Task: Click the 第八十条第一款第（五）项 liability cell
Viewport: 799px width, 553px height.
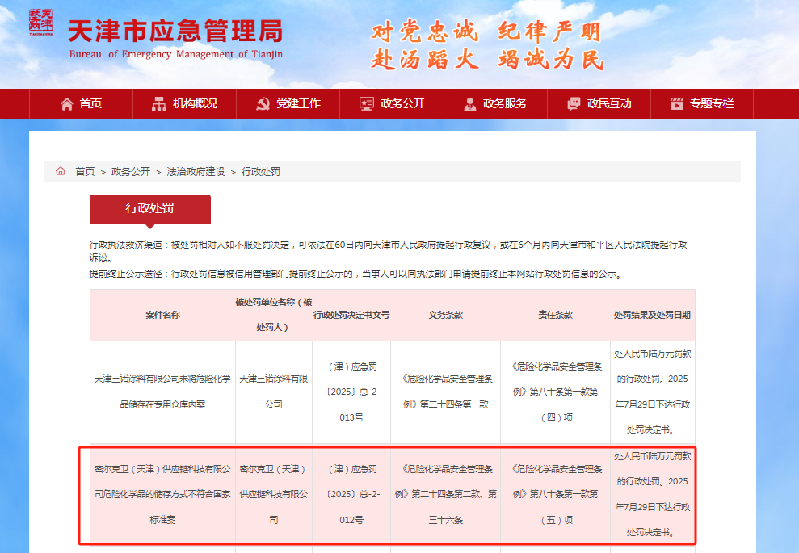Action: [x=556, y=494]
